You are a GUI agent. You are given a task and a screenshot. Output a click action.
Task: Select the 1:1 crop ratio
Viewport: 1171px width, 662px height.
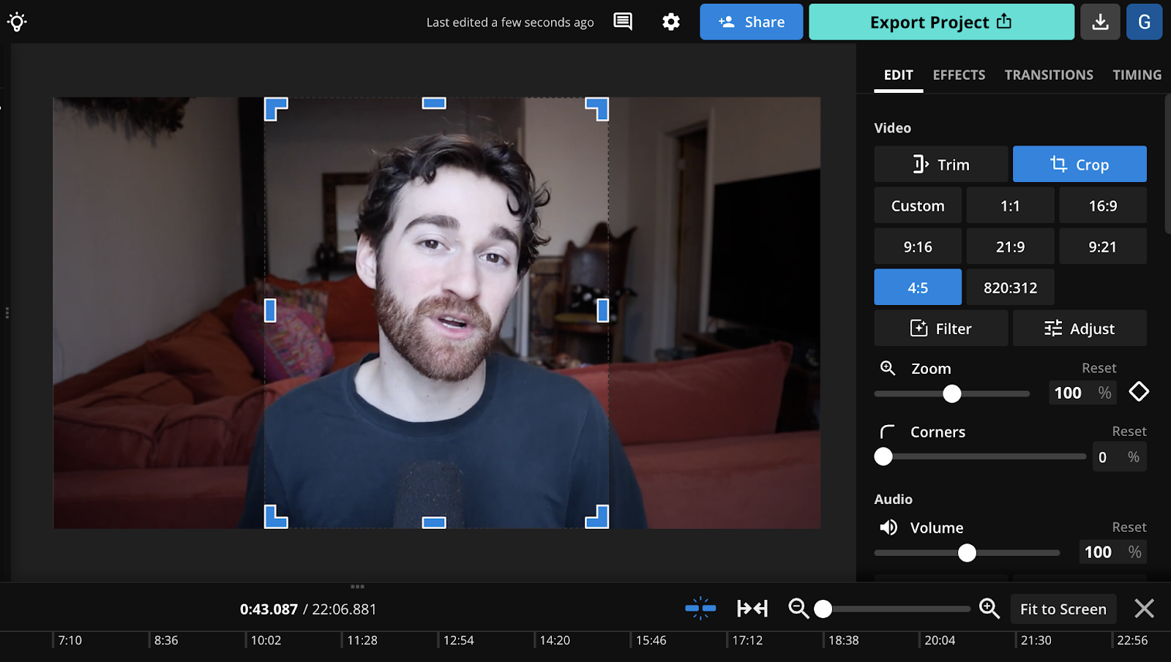[x=1010, y=206]
